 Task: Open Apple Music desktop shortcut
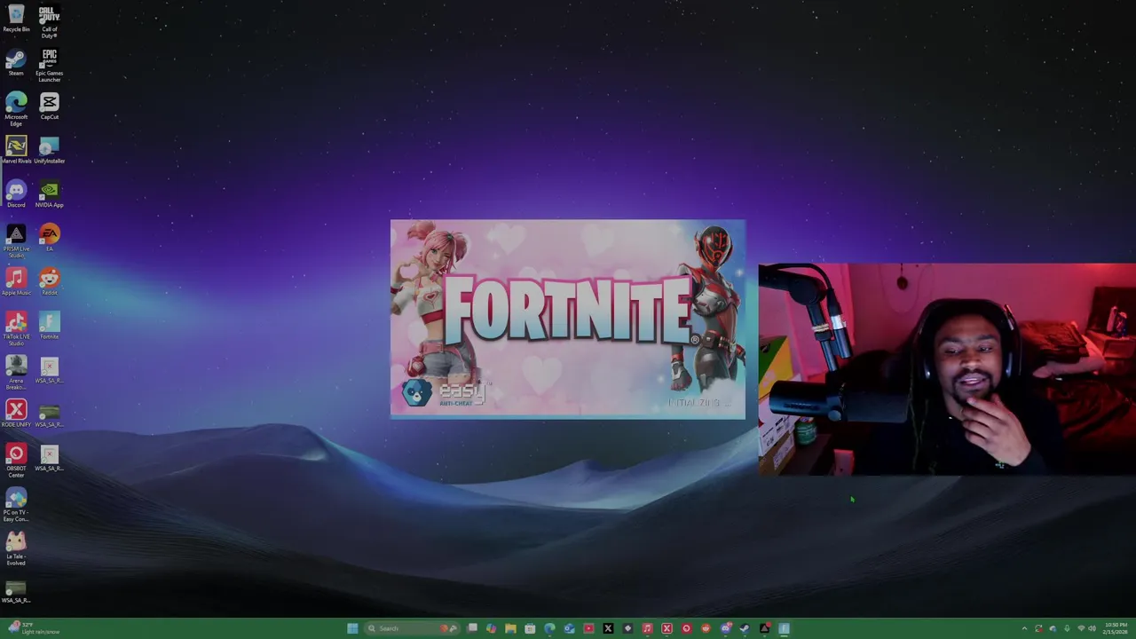point(16,281)
